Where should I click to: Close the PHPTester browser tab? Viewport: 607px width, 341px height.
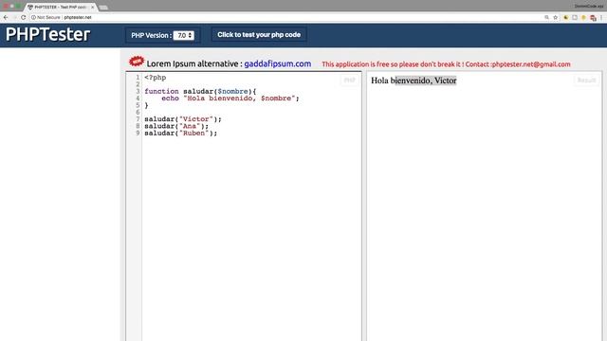click(93, 7)
